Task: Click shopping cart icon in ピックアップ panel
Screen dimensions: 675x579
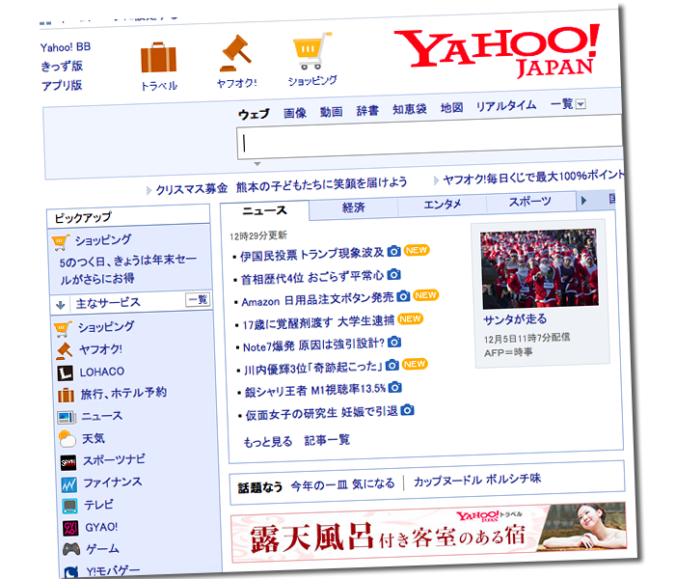Action: click(x=60, y=242)
